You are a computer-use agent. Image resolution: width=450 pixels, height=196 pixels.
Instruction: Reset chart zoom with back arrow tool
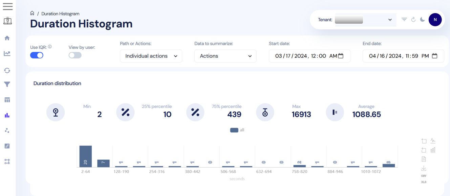(424, 150)
